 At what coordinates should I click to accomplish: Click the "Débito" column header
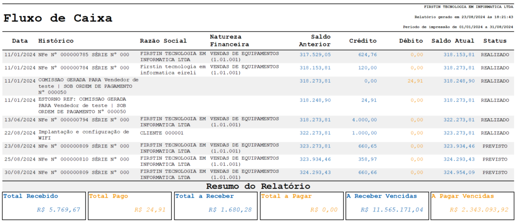coord(411,41)
